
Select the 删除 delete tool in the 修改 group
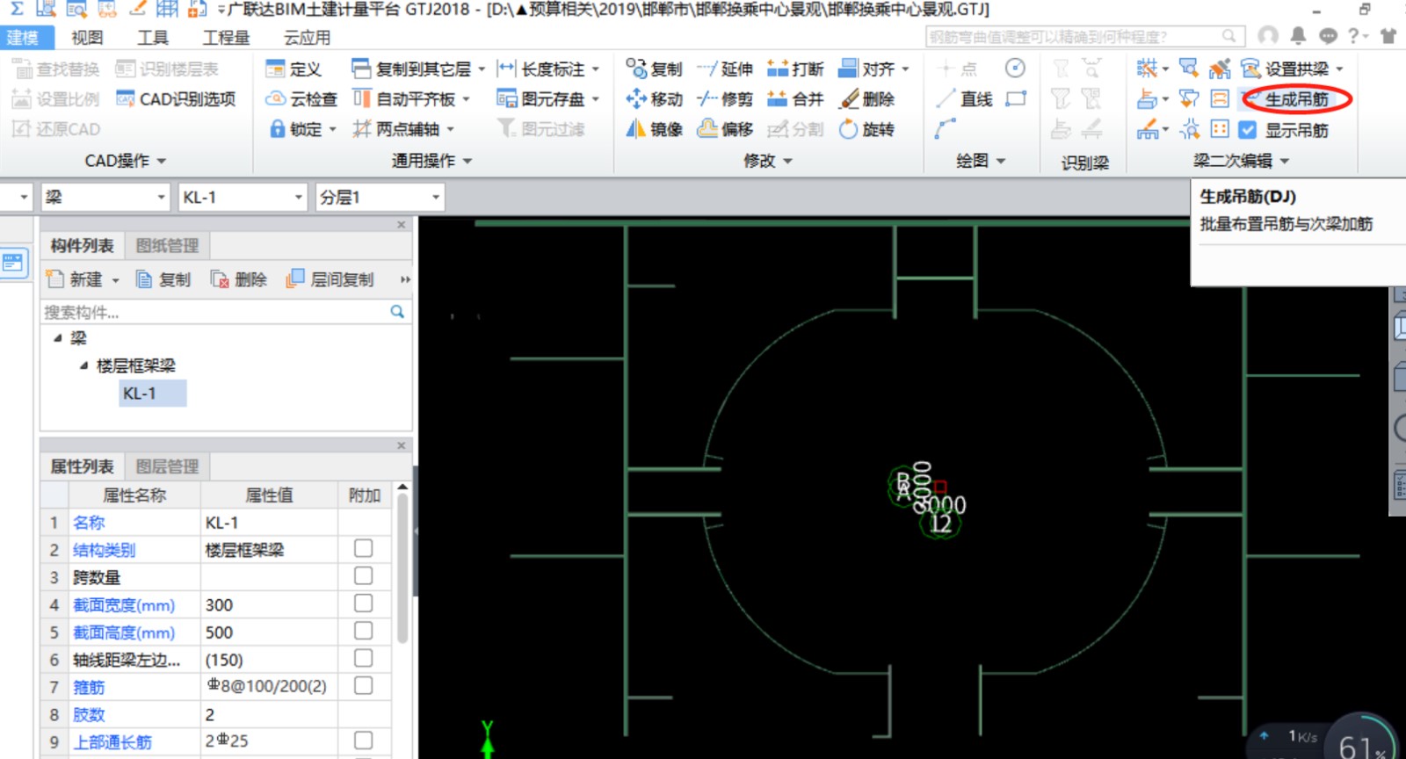coord(867,99)
